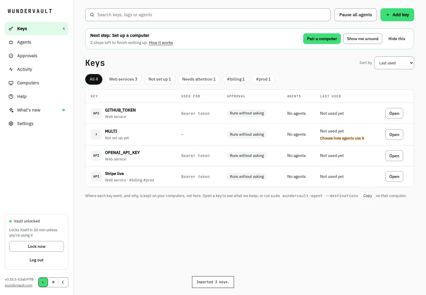Open the MULTI key
Image resolution: width=426 pixels, height=295 pixels.
click(394, 135)
